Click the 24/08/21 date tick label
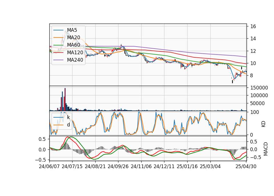 (x=95, y=166)
